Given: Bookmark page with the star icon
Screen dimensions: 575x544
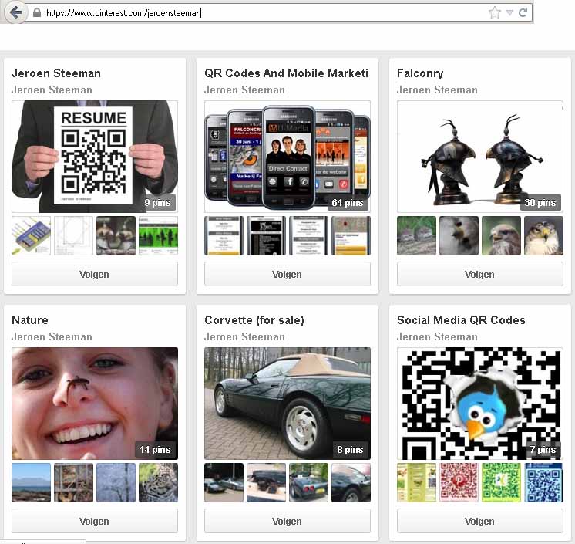Looking at the screenshot, I should 494,13.
